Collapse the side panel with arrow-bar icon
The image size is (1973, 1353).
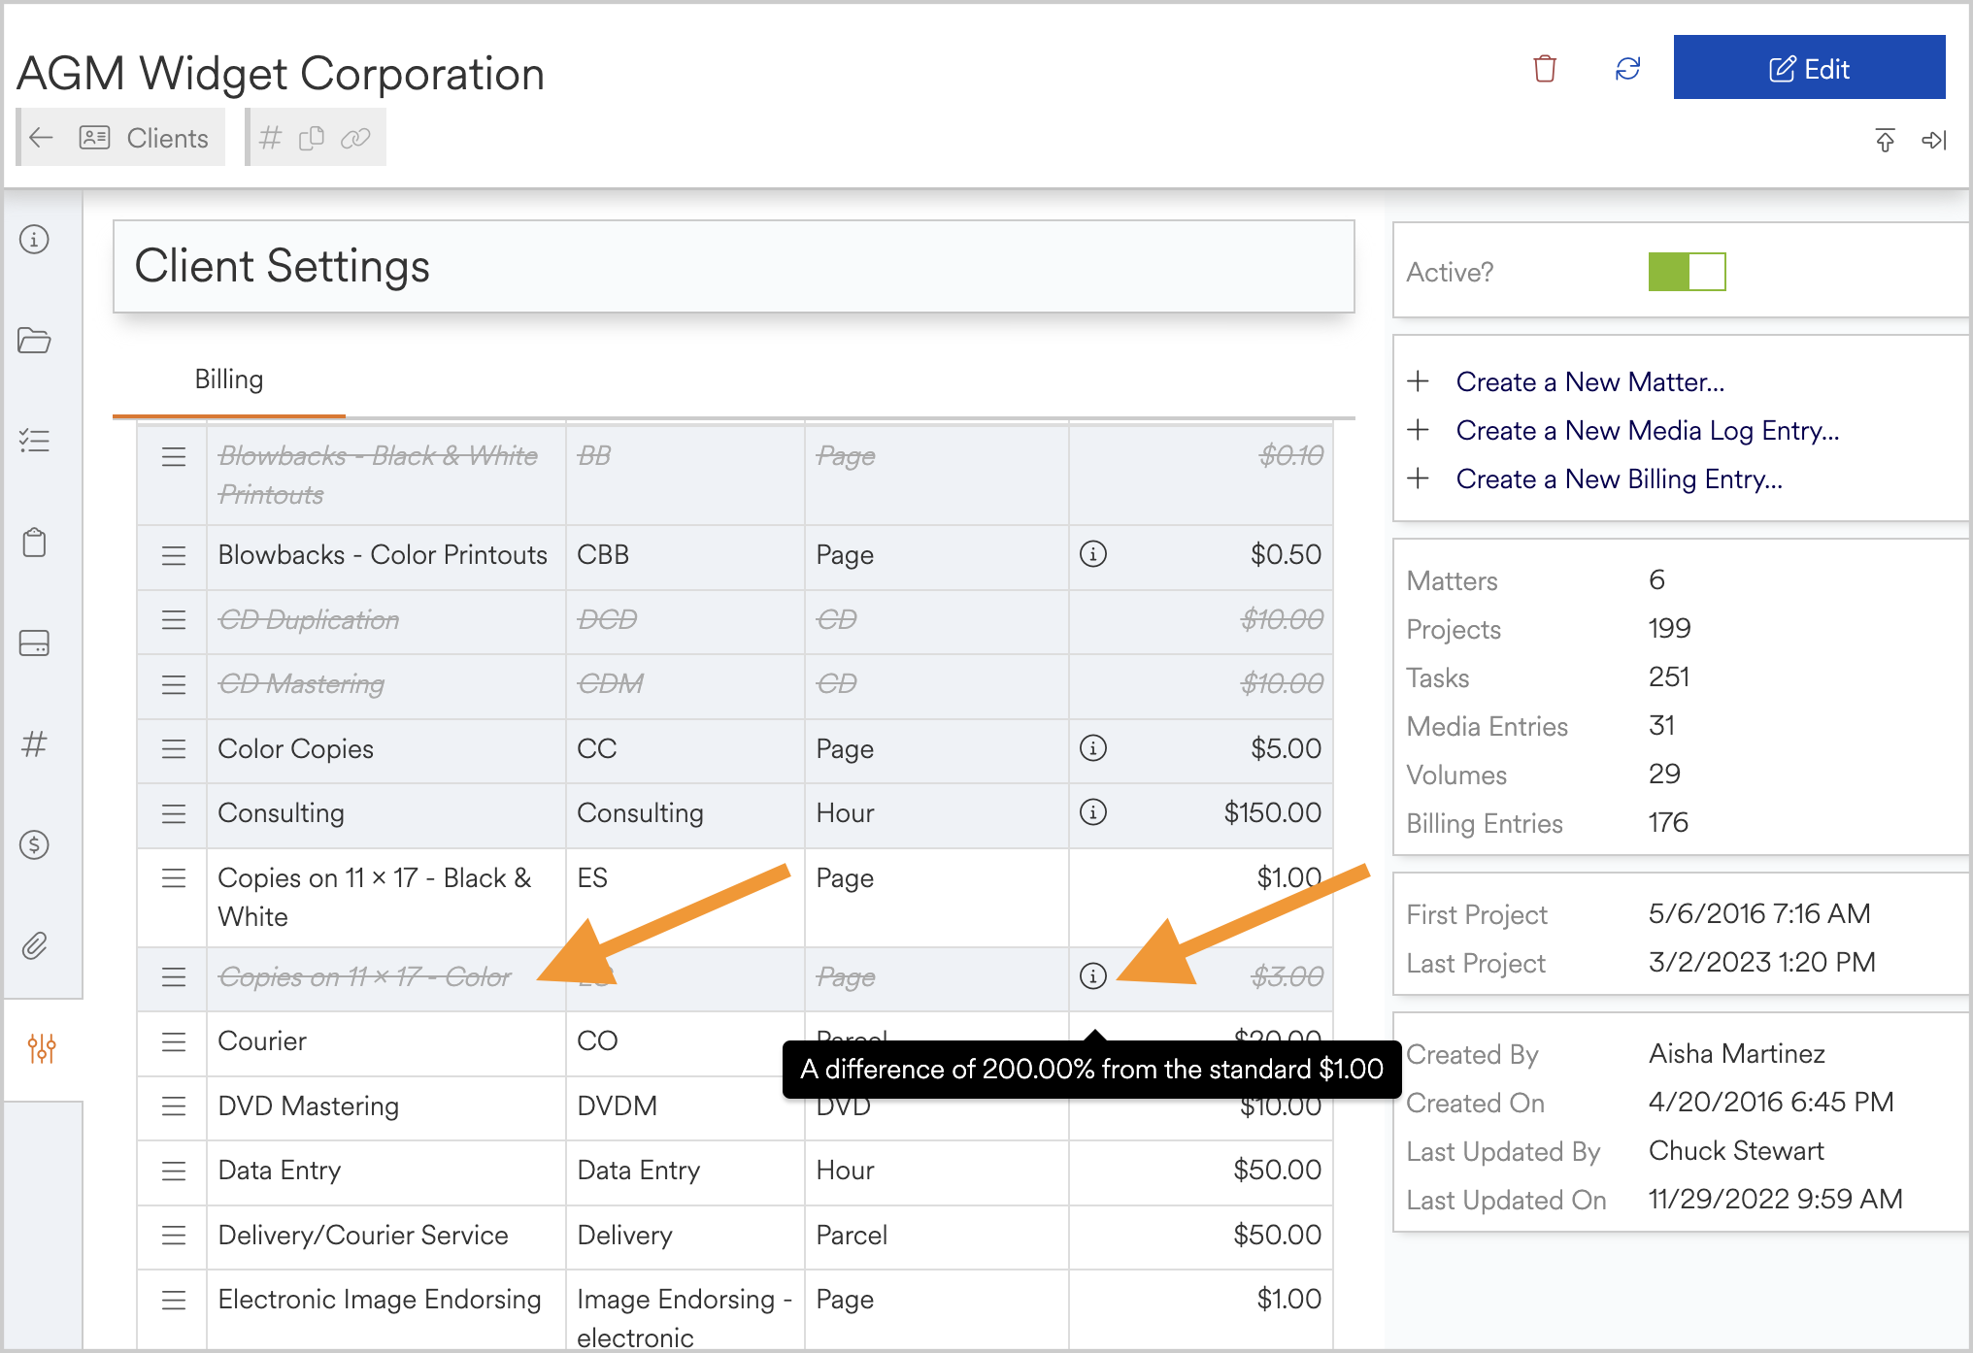click(1934, 140)
